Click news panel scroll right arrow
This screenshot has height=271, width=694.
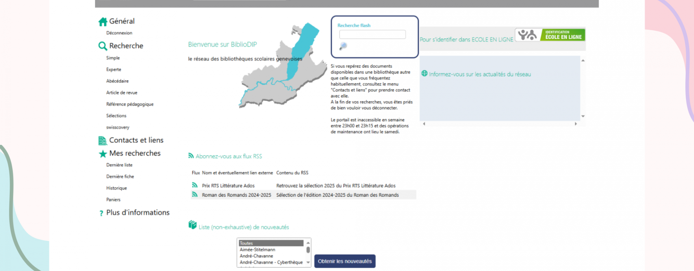[576, 124]
